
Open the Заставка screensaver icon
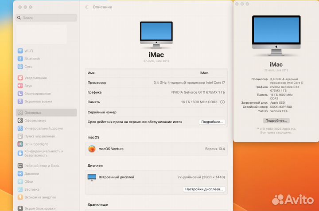click(20, 189)
